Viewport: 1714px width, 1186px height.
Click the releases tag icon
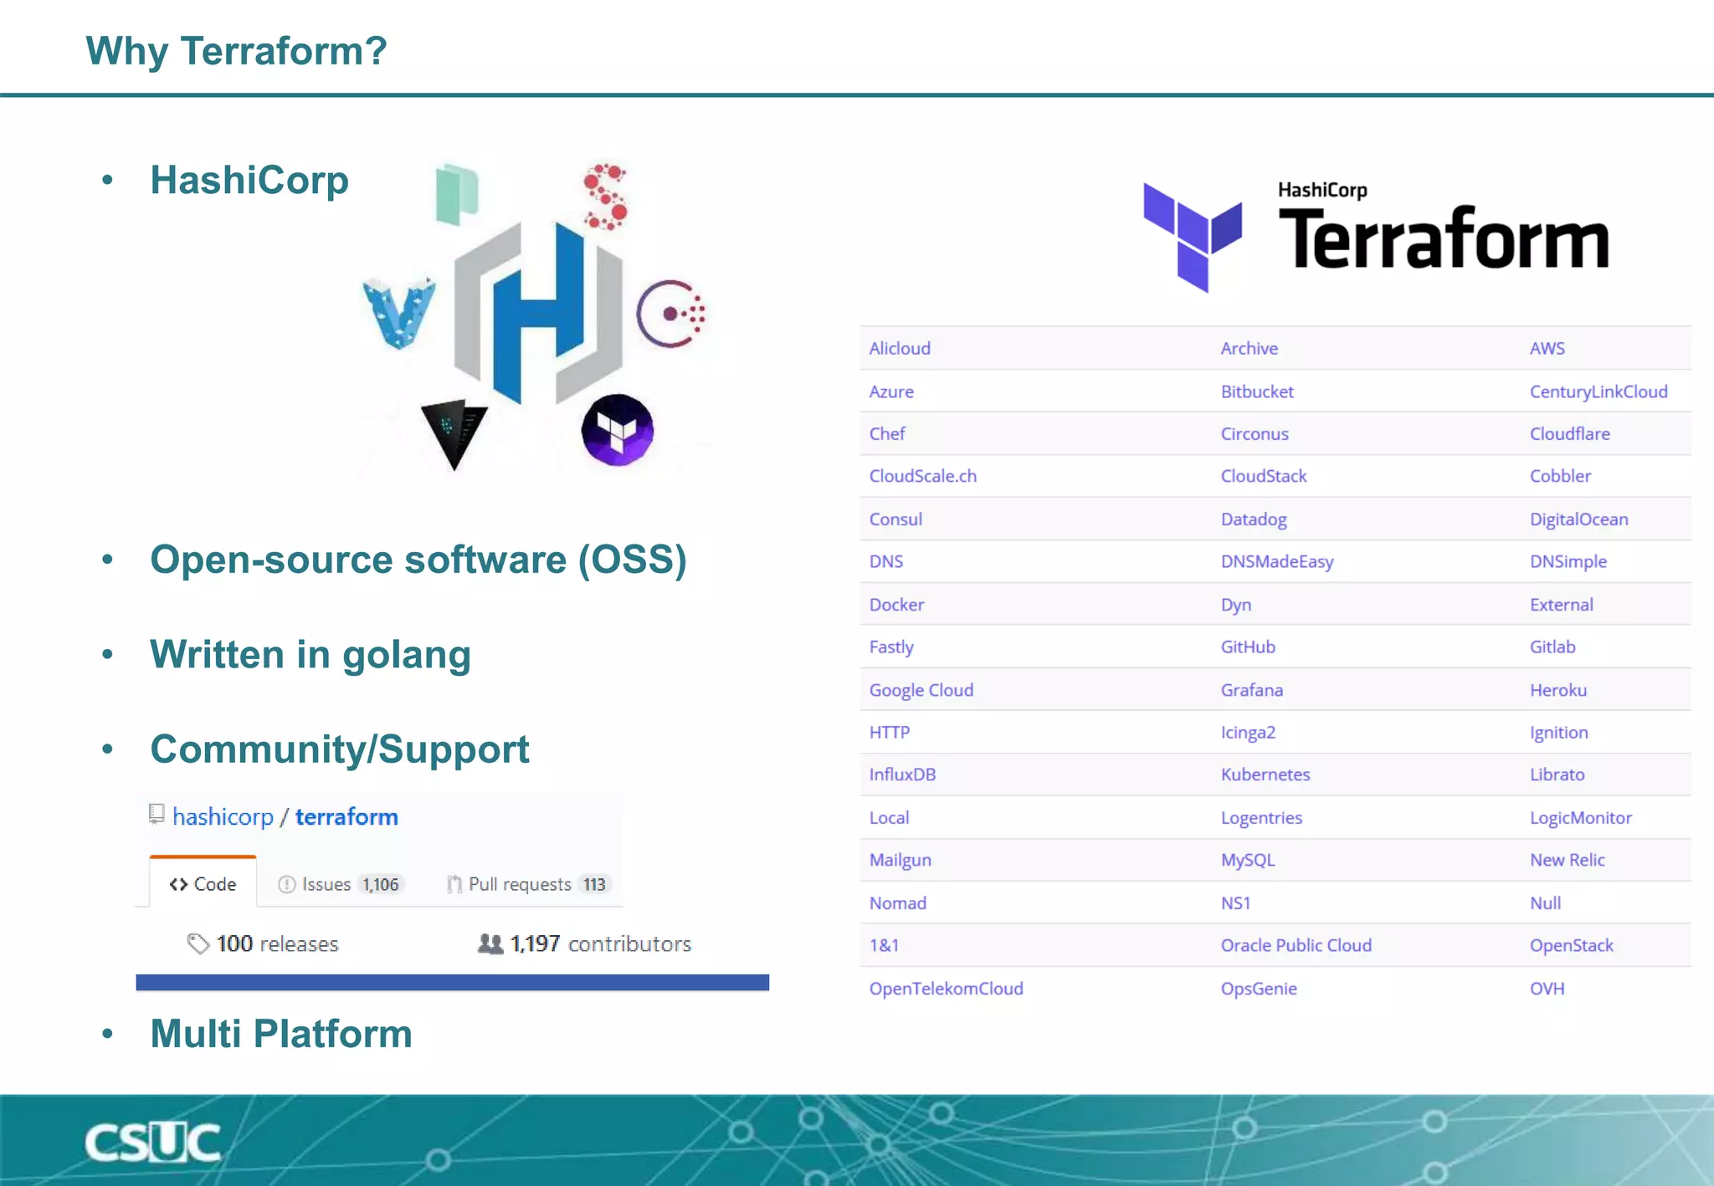[198, 943]
